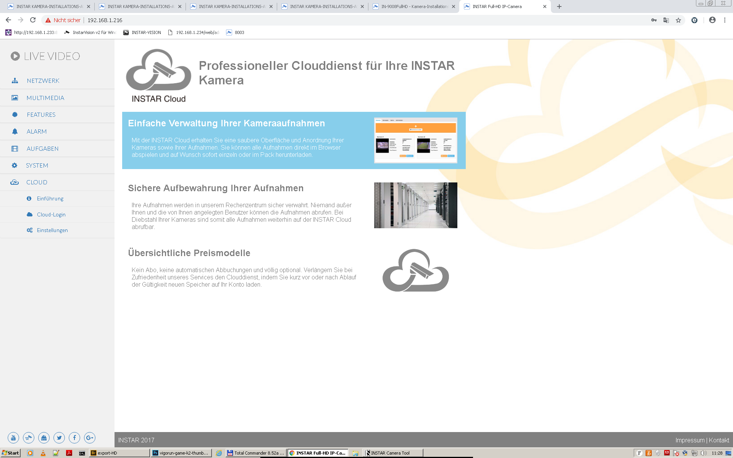Click the translate page icon
Screen dimensions: 733x458
(x=666, y=20)
